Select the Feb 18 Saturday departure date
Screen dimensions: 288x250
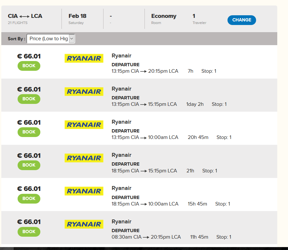coord(77,19)
